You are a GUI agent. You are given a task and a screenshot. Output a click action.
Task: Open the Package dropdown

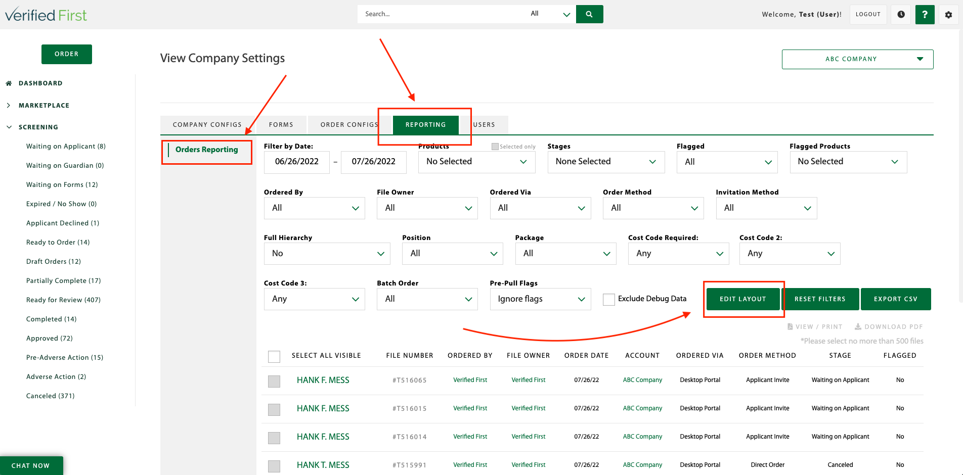click(x=565, y=253)
